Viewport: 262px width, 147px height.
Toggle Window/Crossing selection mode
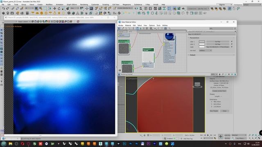pyautogui.click(x=50, y=9)
